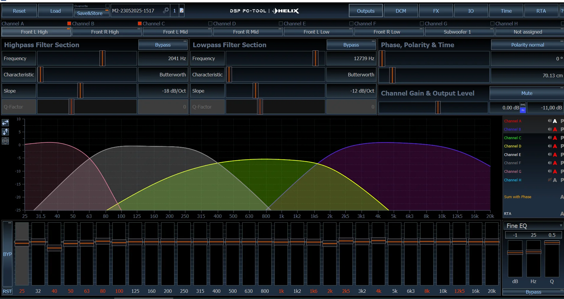Open the gear settings next to setup name
This screenshot has height=299, width=564.
(x=166, y=11)
